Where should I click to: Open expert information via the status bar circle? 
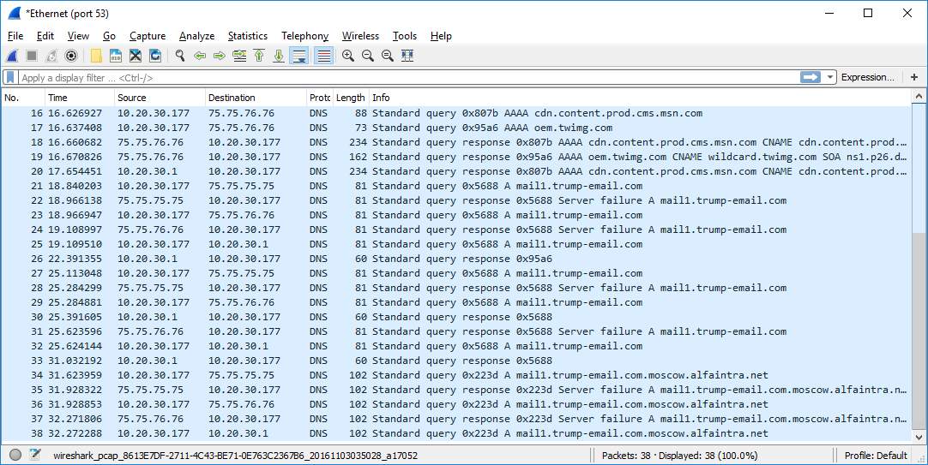coord(15,455)
